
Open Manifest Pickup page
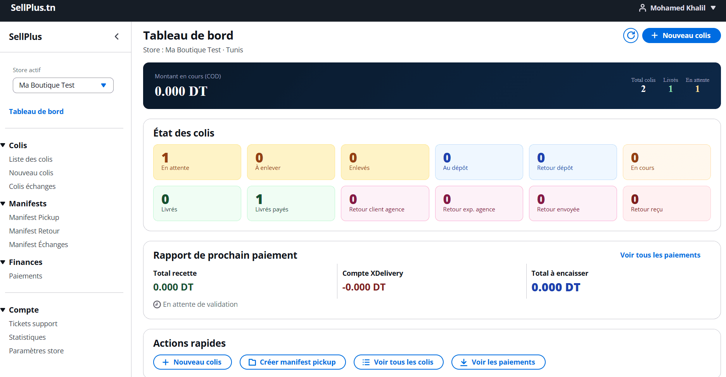(x=34, y=218)
